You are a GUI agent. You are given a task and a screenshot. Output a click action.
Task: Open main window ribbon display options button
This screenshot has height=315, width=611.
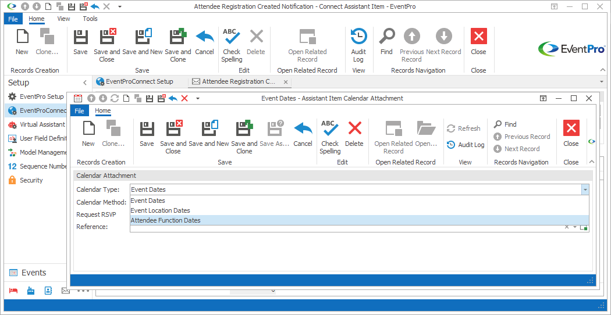click(554, 6)
